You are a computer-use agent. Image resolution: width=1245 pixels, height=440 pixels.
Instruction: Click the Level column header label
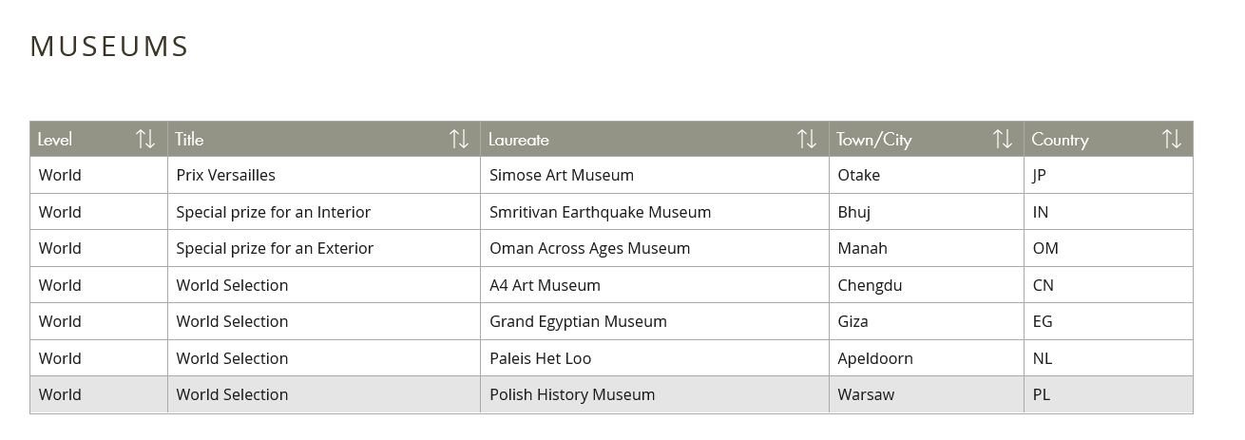point(55,139)
